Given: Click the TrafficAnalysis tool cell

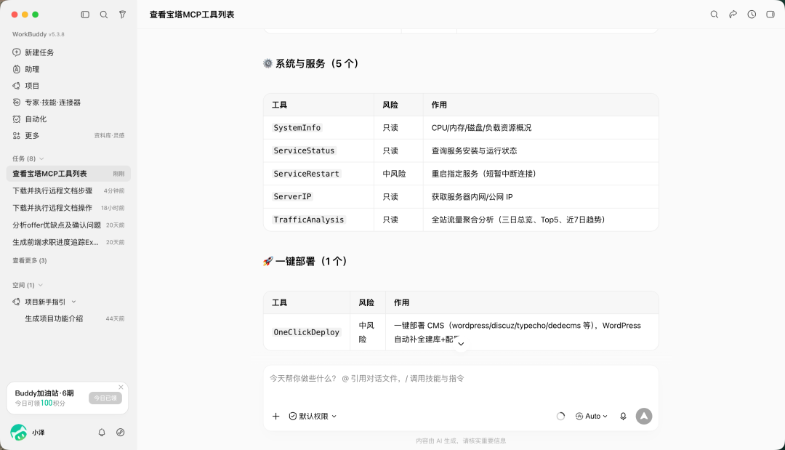Looking at the screenshot, I should click(309, 220).
